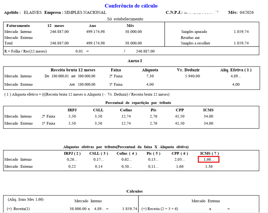Click the "(+) Receita(1)" label
The height and width of the screenshot is (213, 268).
click(18, 209)
